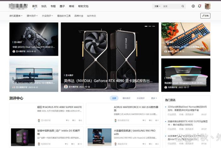
Task: Click like heart on InWin D5 card
Action: tap(66, 144)
